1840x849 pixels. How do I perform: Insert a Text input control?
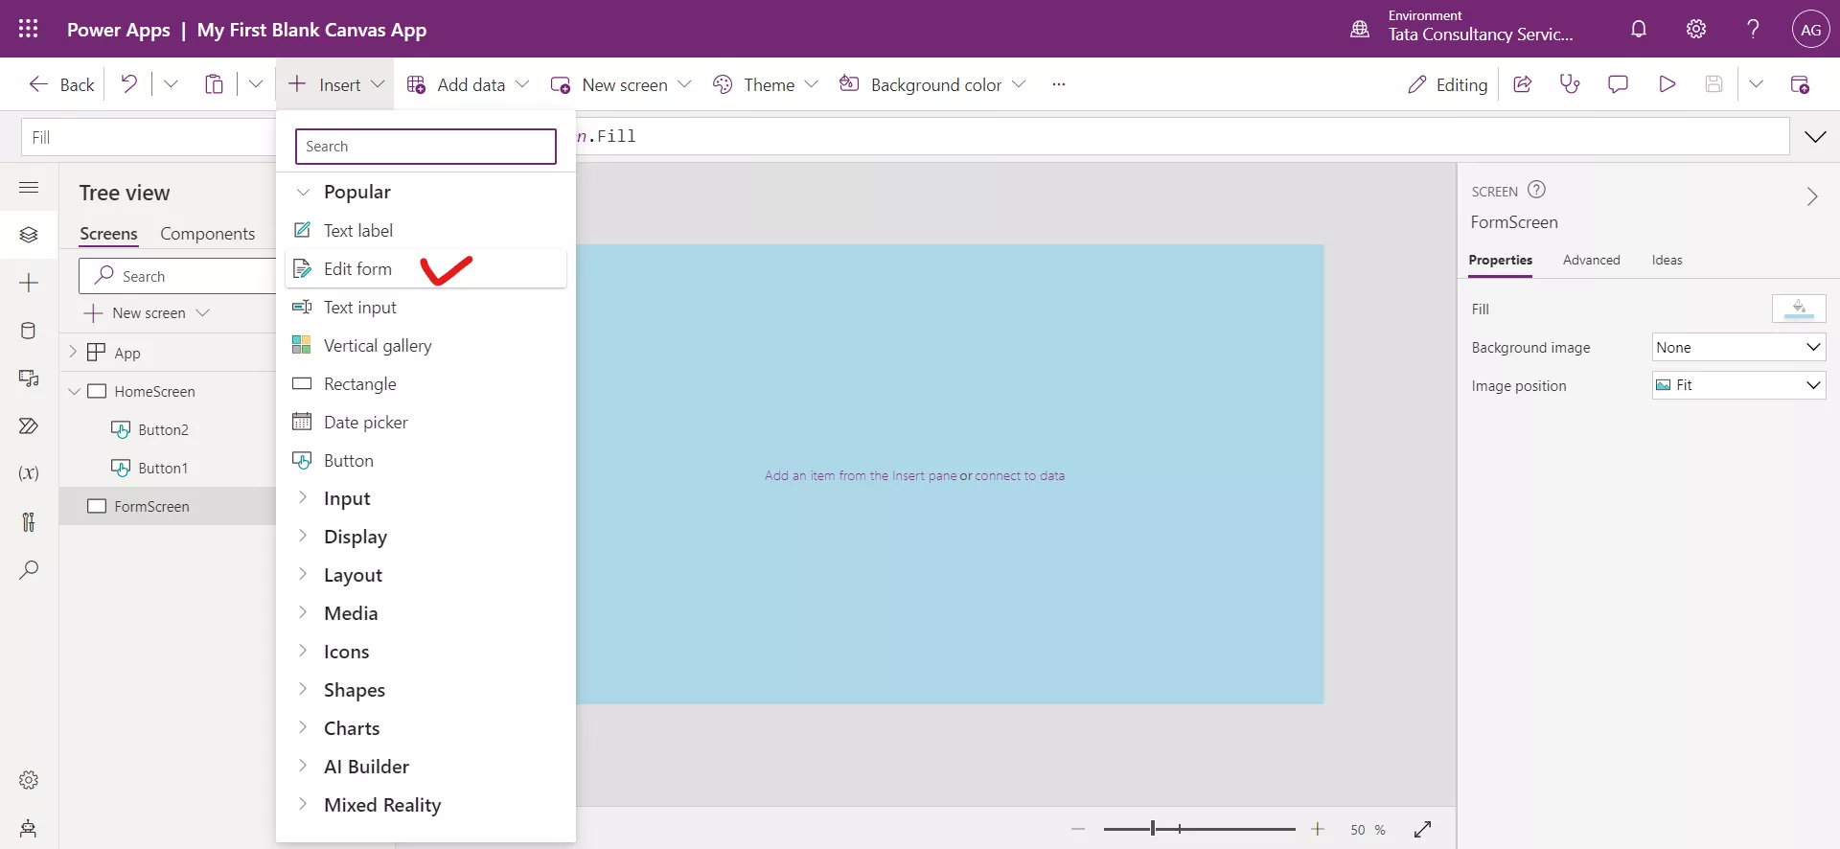click(x=425, y=307)
